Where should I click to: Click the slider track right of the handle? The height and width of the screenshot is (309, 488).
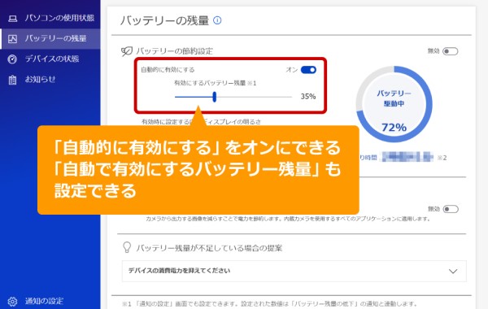[x=255, y=97]
